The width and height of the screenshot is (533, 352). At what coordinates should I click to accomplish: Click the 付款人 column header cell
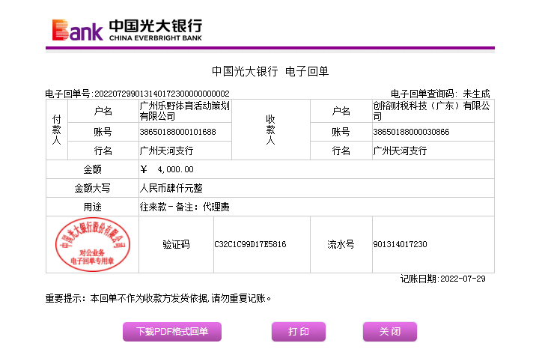(x=57, y=130)
